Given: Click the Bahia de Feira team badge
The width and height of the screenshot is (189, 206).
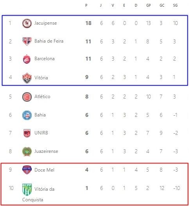Looking at the screenshot, I should 27,41.
